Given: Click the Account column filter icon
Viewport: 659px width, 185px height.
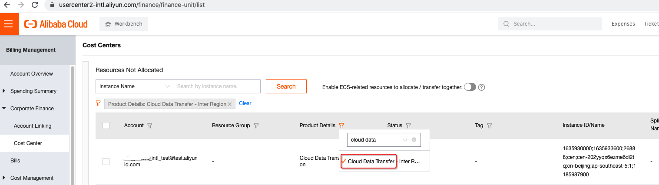Looking at the screenshot, I should 150,126.
